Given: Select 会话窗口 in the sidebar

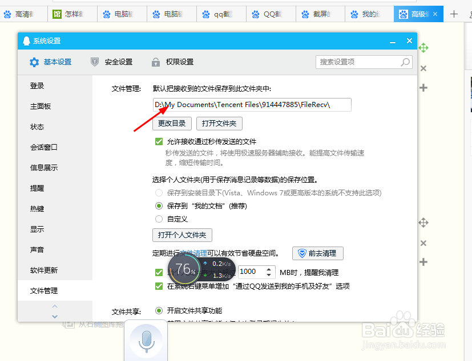Looking at the screenshot, I should point(55,147).
